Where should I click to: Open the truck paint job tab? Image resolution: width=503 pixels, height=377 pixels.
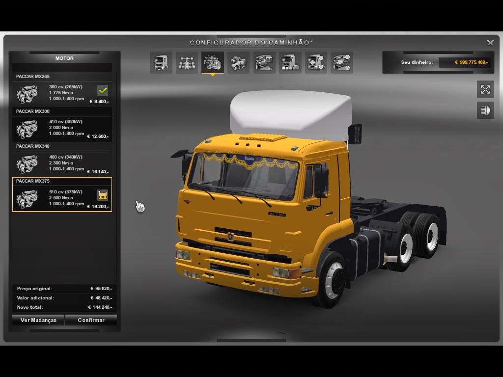pos(290,62)
